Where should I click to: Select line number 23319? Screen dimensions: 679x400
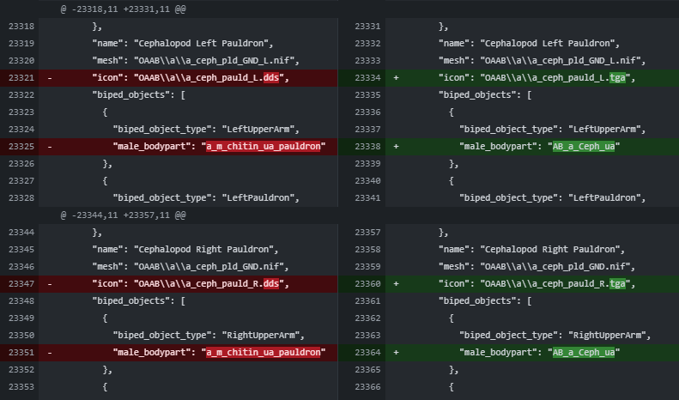click(x=21, y=43)
